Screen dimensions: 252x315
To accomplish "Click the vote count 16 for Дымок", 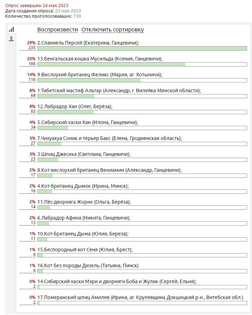I will (x=33, y=191).
